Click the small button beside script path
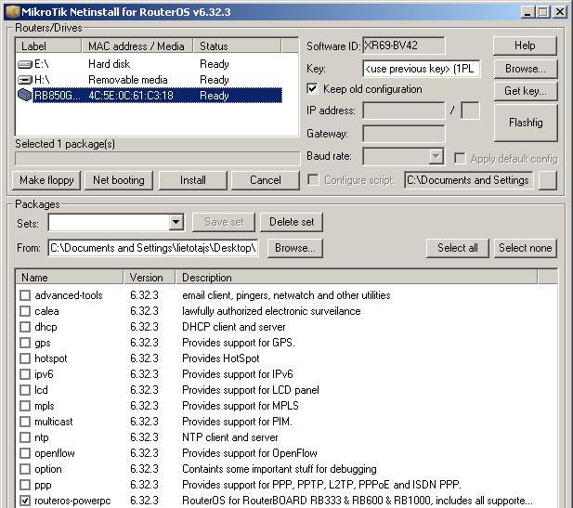Viewport: 573px width, 508px height. 548,180
